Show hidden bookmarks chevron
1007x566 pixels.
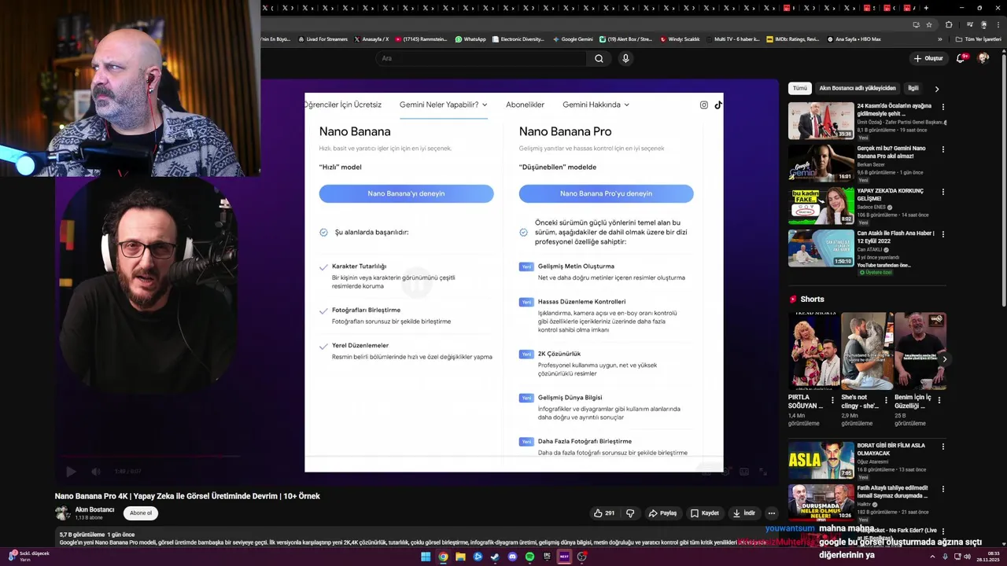pos(939,39)
